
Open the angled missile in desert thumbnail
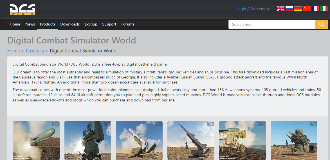[x=191, y=140]
